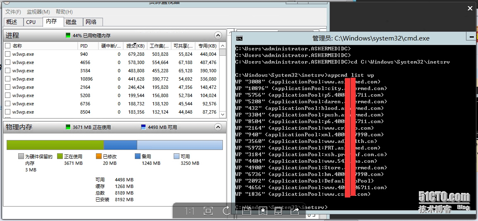Click the WP "10896" applicationPool city line
This screenshot has width=478, height=221.
311,88
